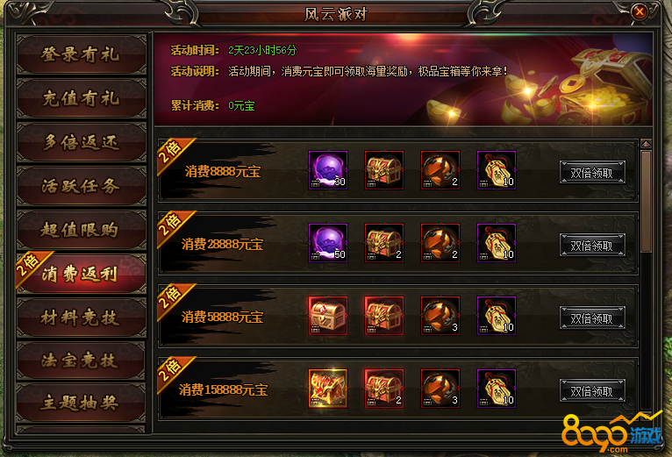Click the purple orb reward in the 8888 row
The width and height of the screenshot is (672, 457).
tap(328, 170)
